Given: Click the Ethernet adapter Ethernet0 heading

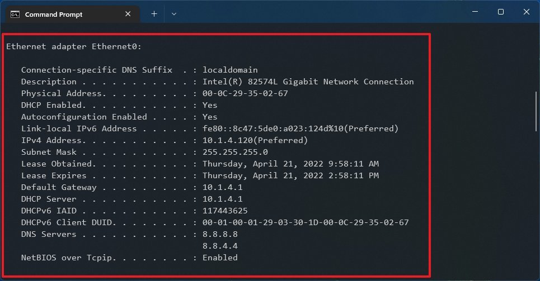Looking at the screenshot, I should 74,46.
